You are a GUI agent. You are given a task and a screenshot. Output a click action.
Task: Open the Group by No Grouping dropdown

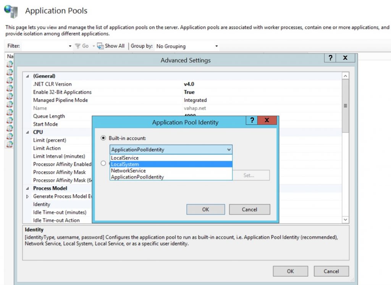click(187, 46)
